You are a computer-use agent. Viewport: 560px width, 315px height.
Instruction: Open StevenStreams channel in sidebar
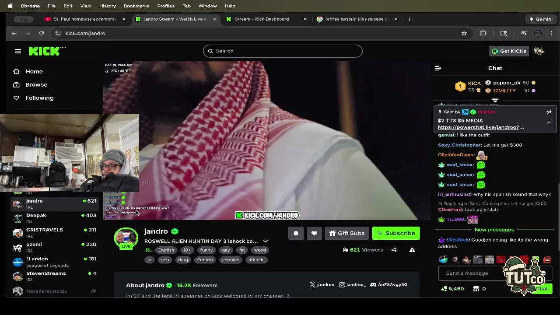(55, 276)
